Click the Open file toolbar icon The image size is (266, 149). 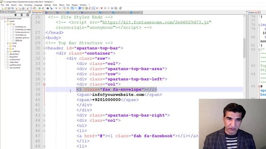5,8
